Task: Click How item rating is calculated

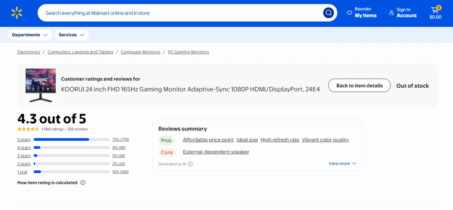Action: [x=47, y=183]
